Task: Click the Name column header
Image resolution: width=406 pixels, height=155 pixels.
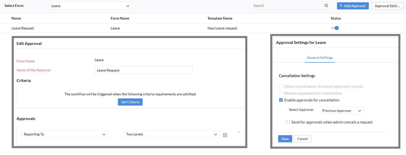Action: [16, 18]
